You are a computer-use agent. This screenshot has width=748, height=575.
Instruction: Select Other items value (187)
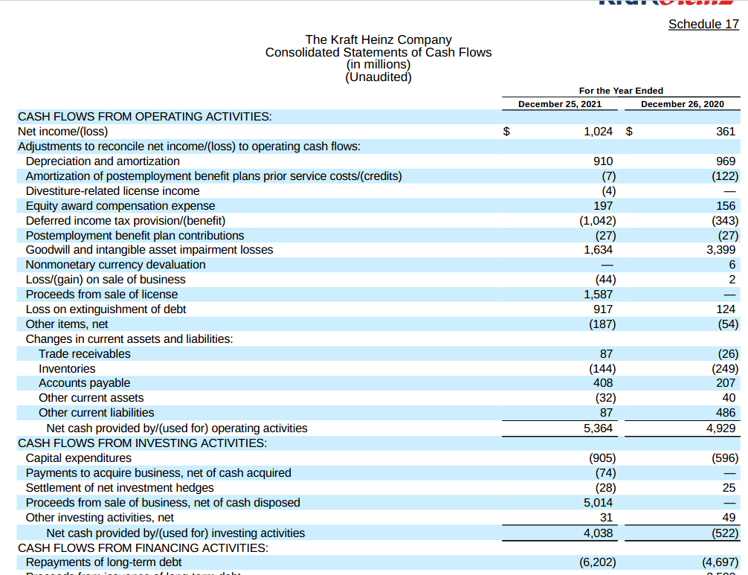602,324
